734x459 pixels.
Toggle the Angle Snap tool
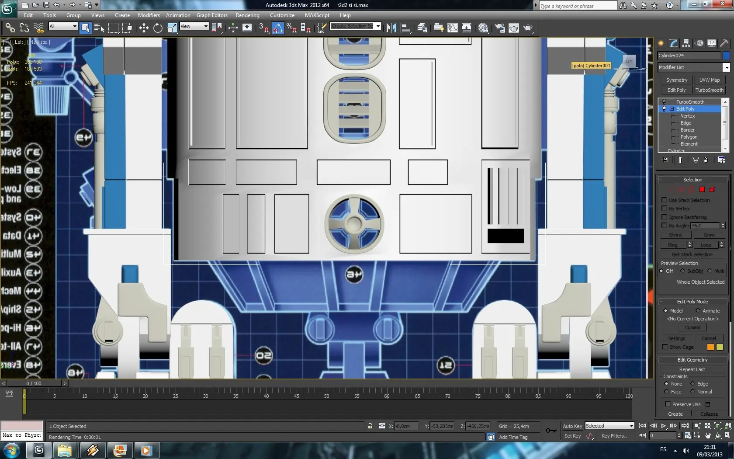click(278, 28)
